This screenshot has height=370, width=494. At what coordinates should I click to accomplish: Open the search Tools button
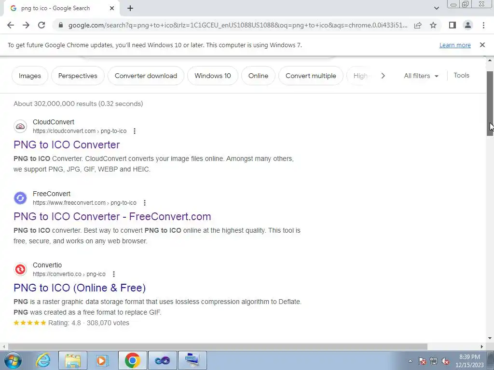point(462,76)
